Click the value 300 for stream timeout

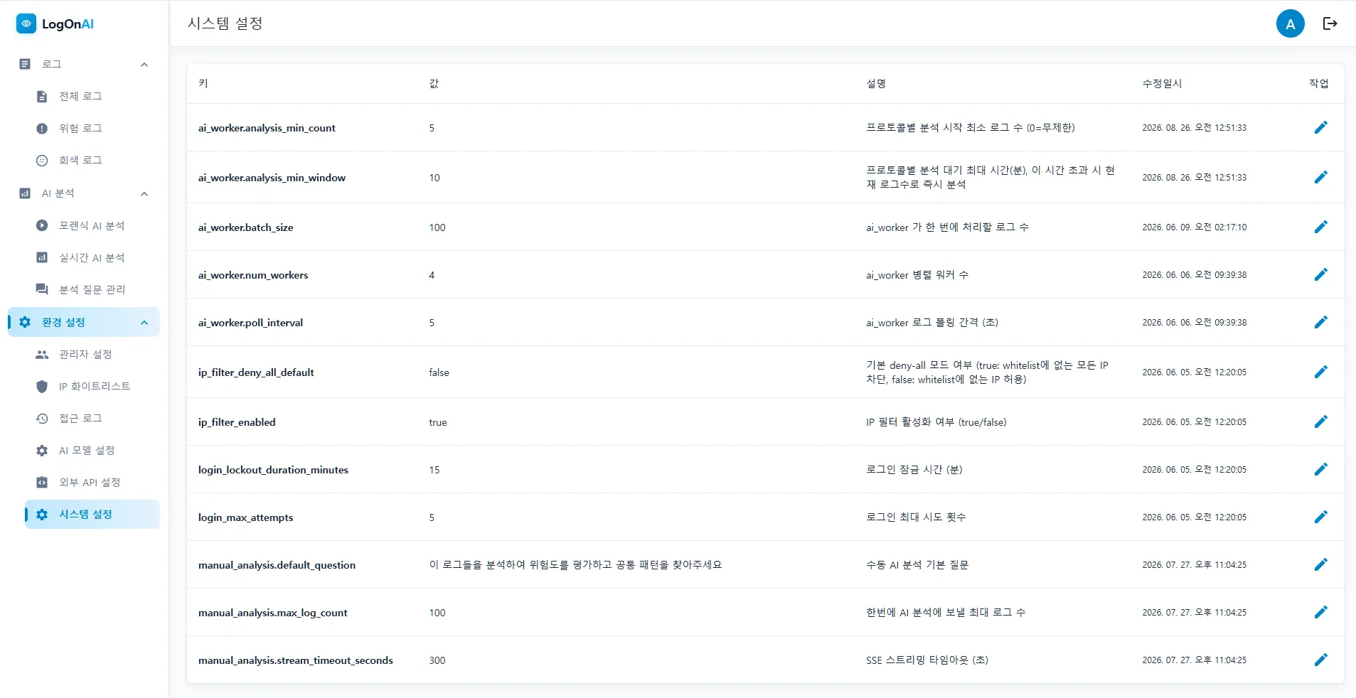click(437, 660)
